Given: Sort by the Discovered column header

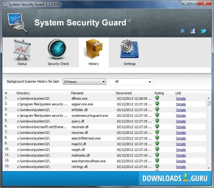Looking at the screenshot, I should [x=123, y=93].
